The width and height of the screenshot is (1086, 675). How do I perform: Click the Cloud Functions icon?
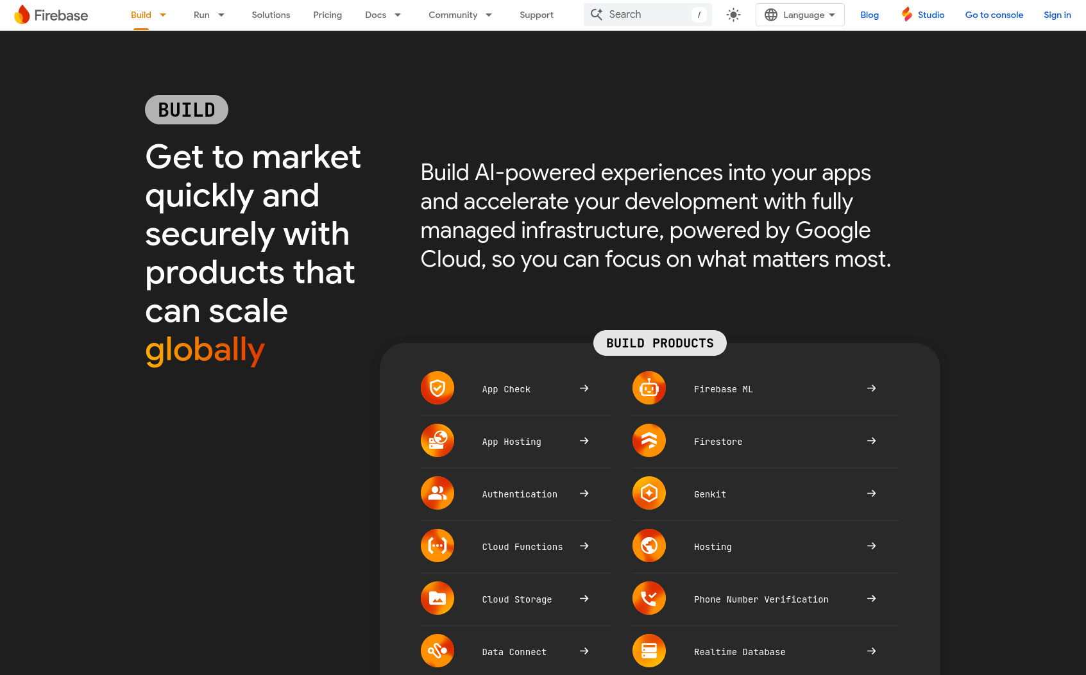point(437,546)
